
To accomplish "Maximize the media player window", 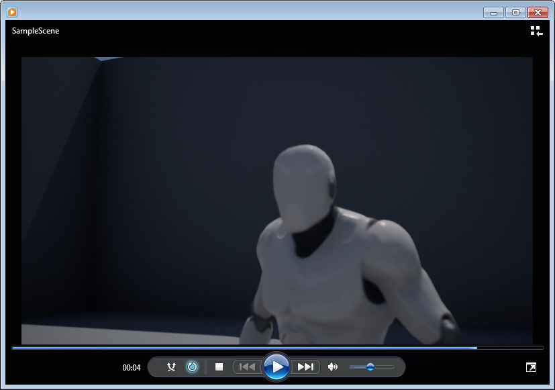I will coord(515,13).
